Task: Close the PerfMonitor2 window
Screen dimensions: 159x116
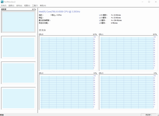Action: [x=156, y=2]
